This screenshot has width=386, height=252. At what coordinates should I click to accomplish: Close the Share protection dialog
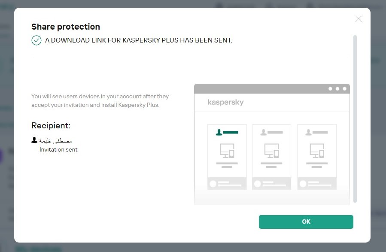coord(359,19)
